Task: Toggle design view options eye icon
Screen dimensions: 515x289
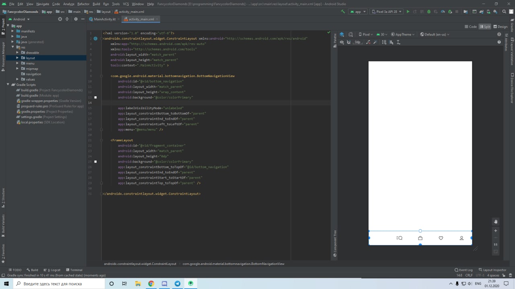Action: coord(342,42)
